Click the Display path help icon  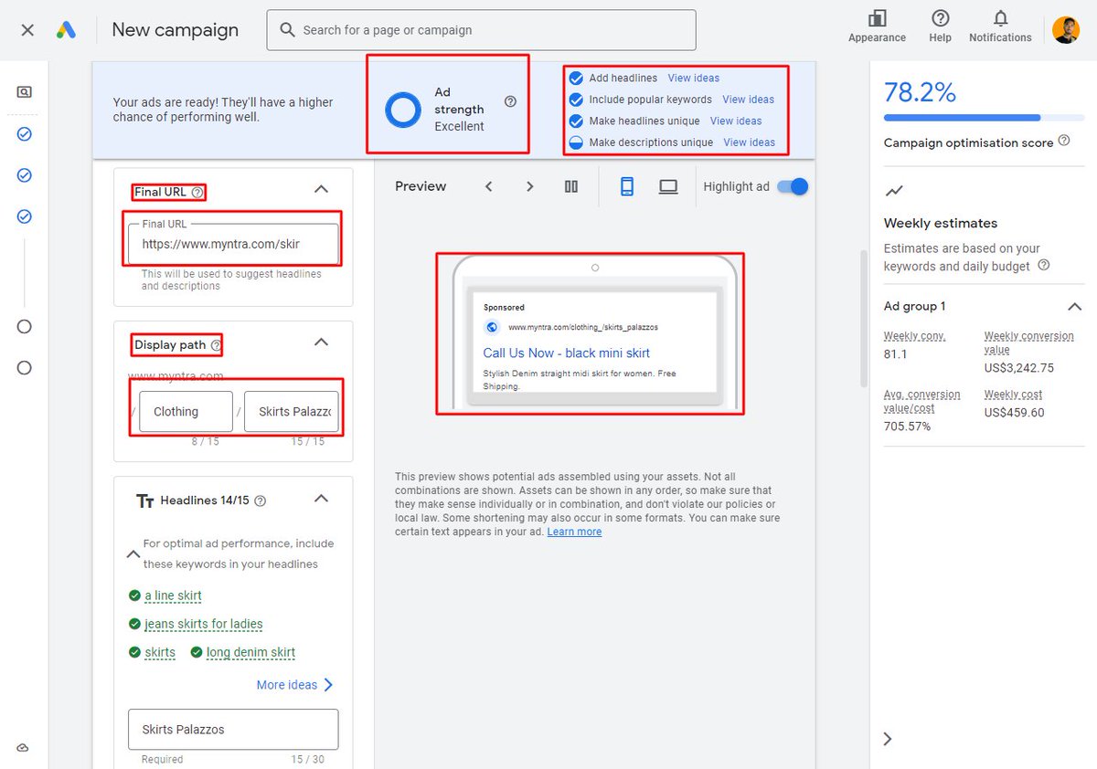(216, 345)
